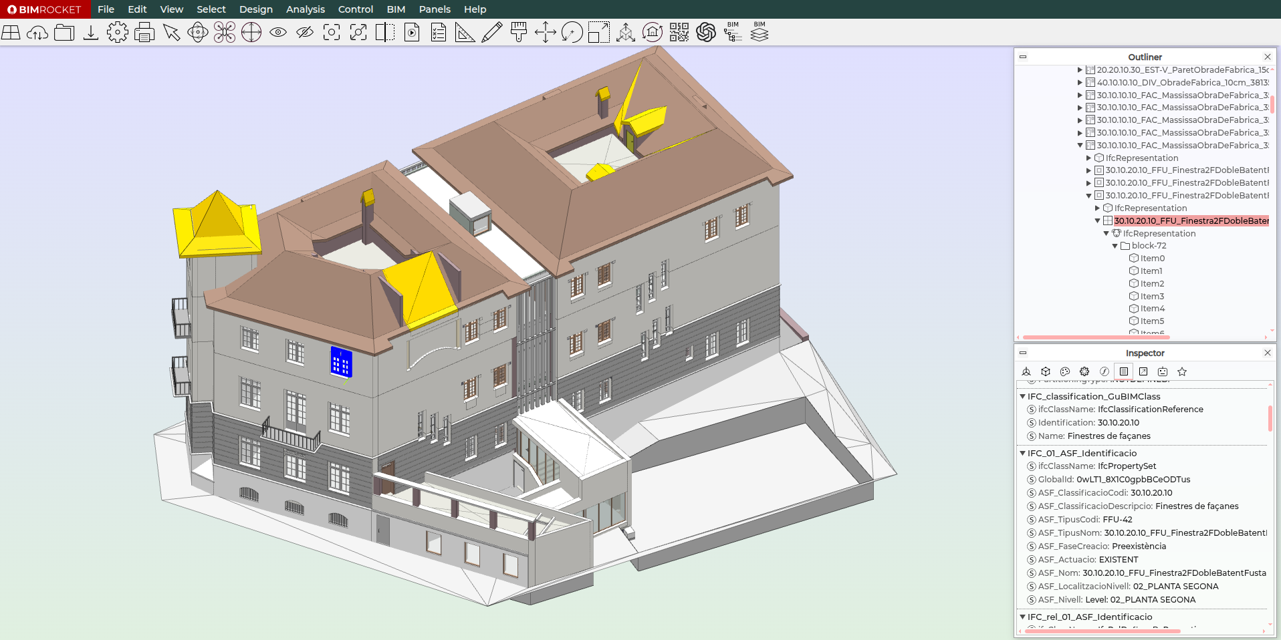The width and height of the screenshot is (1281, 640).
Task: Click the set-square measuring tool icon
Action: pyautogui.click(x=465, y=32)
